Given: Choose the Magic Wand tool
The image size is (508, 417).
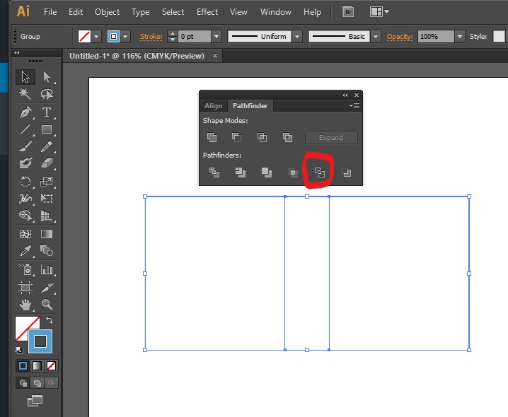Looking at the screenshot, I should click(25, 94).
